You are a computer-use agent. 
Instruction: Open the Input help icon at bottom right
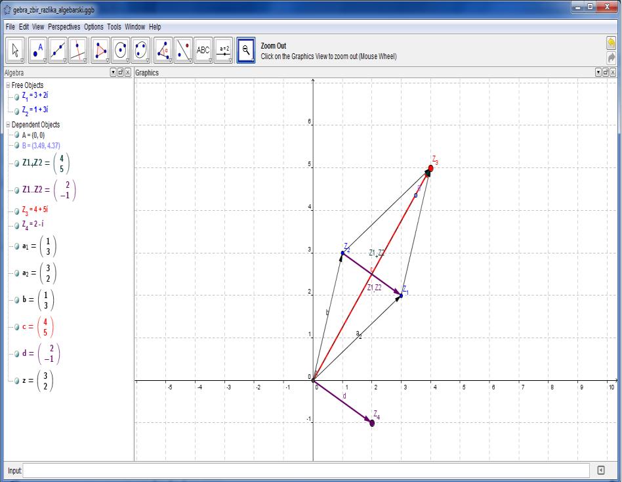click(x=601, y=470)
